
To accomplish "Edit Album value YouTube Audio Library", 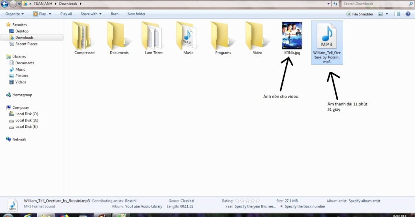I will coord(143,206).
